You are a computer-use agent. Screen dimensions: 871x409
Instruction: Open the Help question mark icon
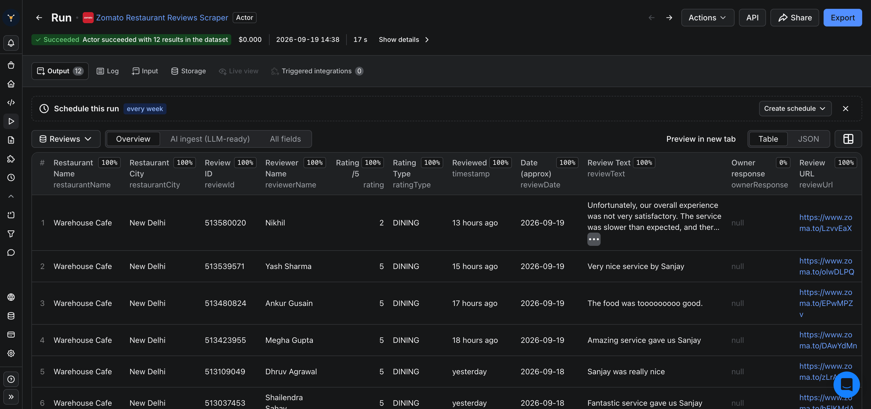(11, 379)
